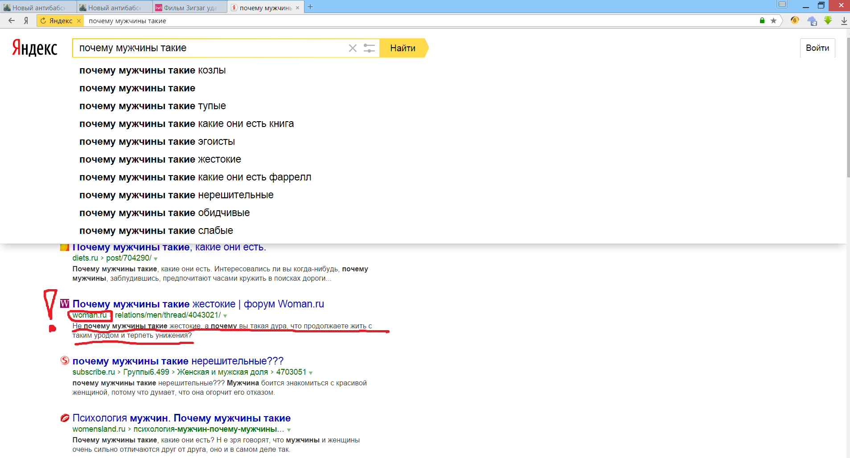Open the Yandex 'Я' home button
Screen dimensions: 850x458
(x=26, y=20)
